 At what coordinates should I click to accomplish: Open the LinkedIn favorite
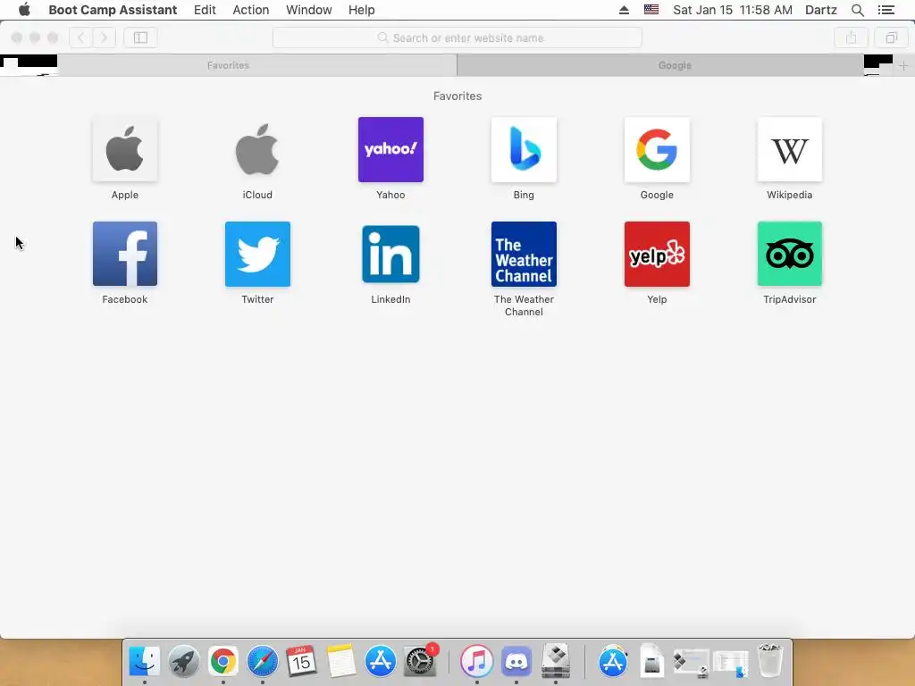pyautogui.click(x=390, y=255)
